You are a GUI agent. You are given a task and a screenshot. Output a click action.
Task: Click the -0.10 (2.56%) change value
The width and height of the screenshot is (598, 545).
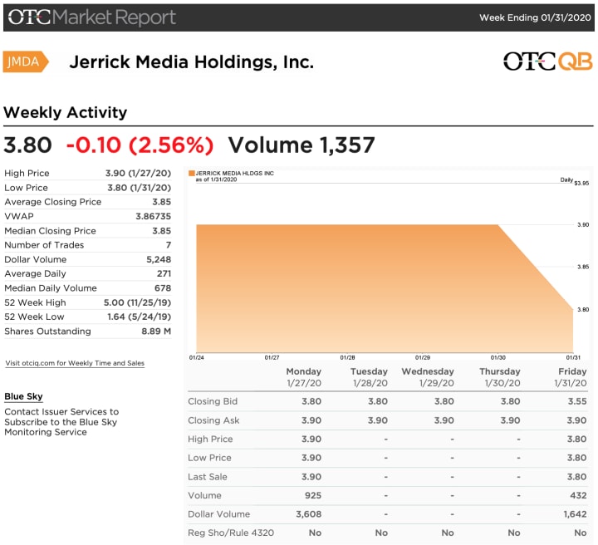[x=140, y=145]
